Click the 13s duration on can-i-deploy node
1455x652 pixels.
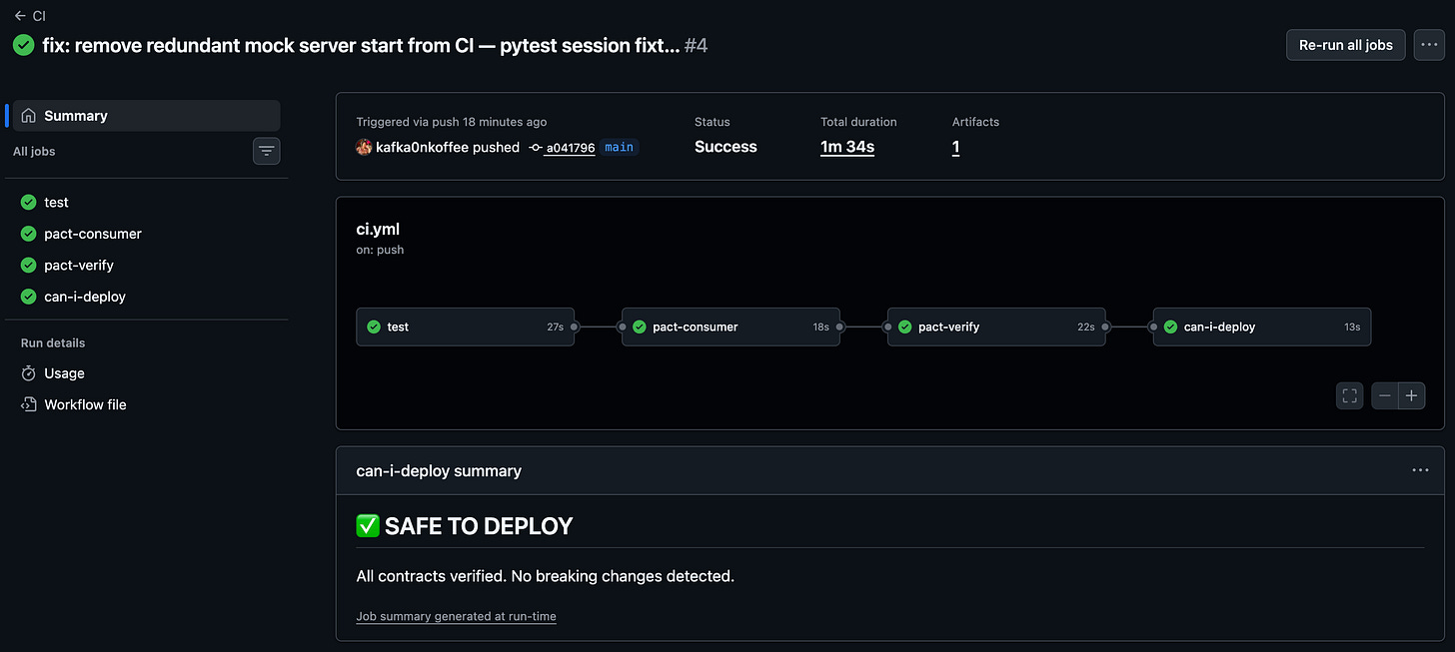tap(1352, 326)
